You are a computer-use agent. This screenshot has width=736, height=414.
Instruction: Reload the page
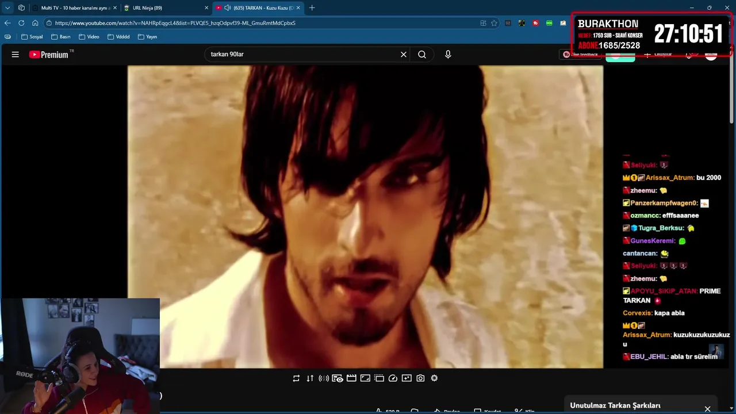pyautogui.click(x=21, y=23)
